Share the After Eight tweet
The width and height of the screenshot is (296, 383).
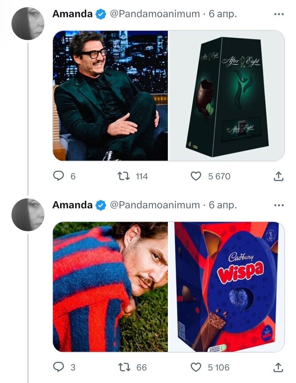coord(278,176)
